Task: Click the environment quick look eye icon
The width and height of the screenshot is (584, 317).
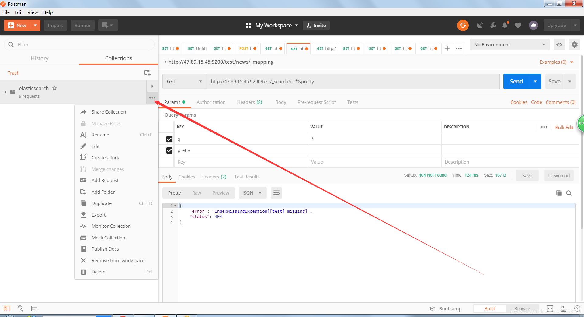Action: (559, 45)
